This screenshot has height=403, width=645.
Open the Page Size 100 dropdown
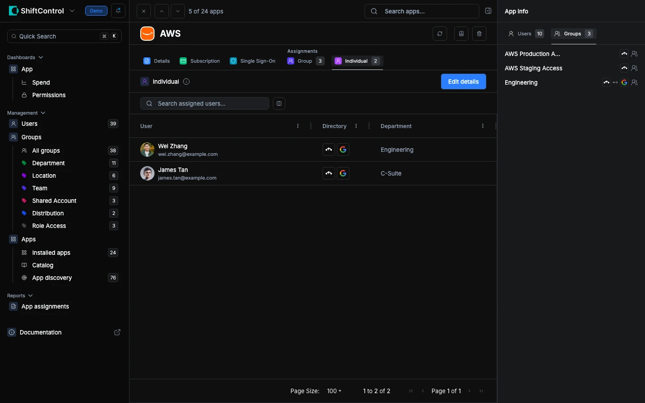334,391
